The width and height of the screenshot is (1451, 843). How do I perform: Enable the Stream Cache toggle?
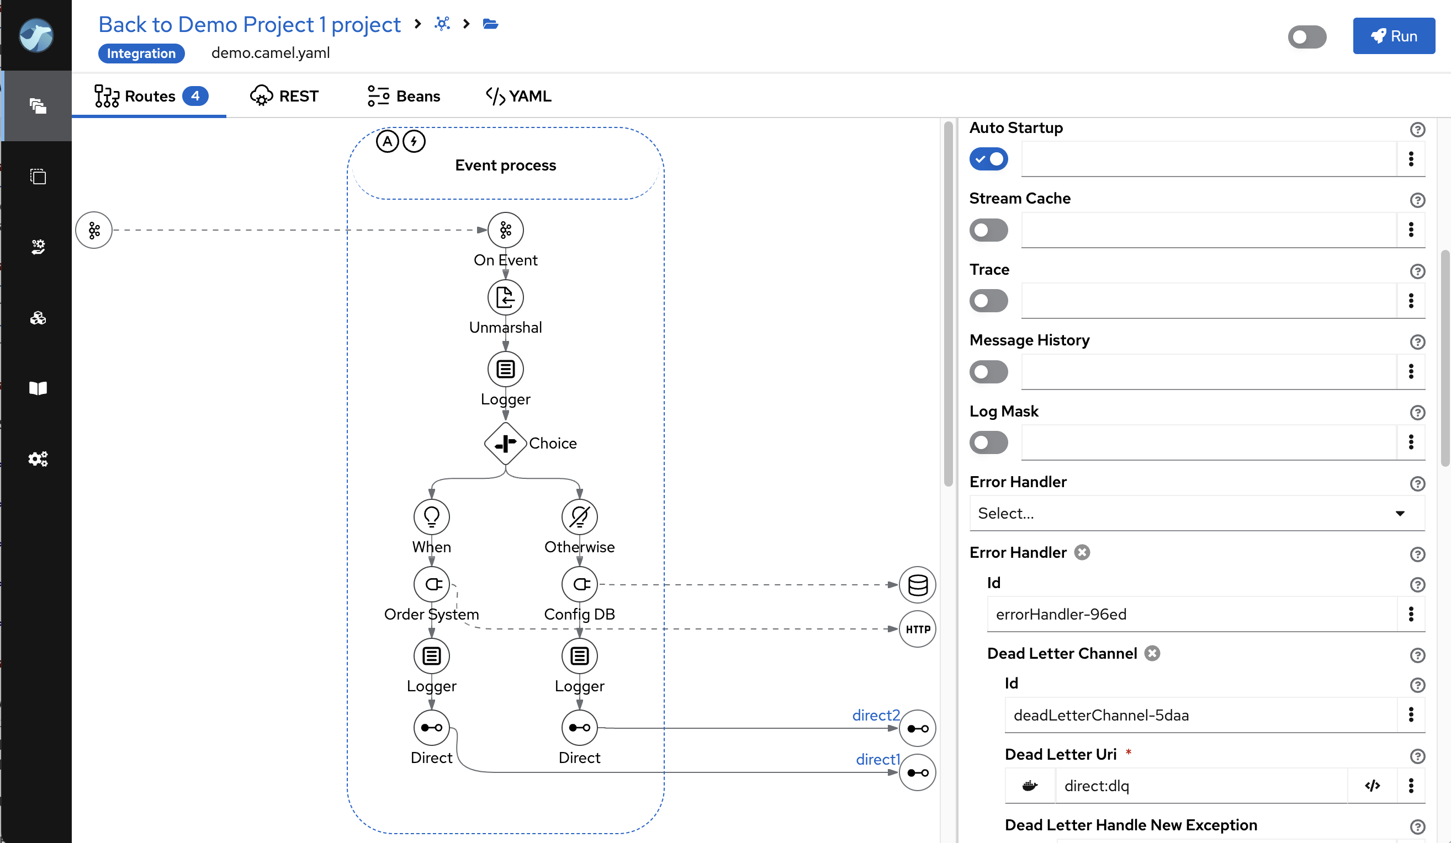pyautogui.click(x=988, y=230)
